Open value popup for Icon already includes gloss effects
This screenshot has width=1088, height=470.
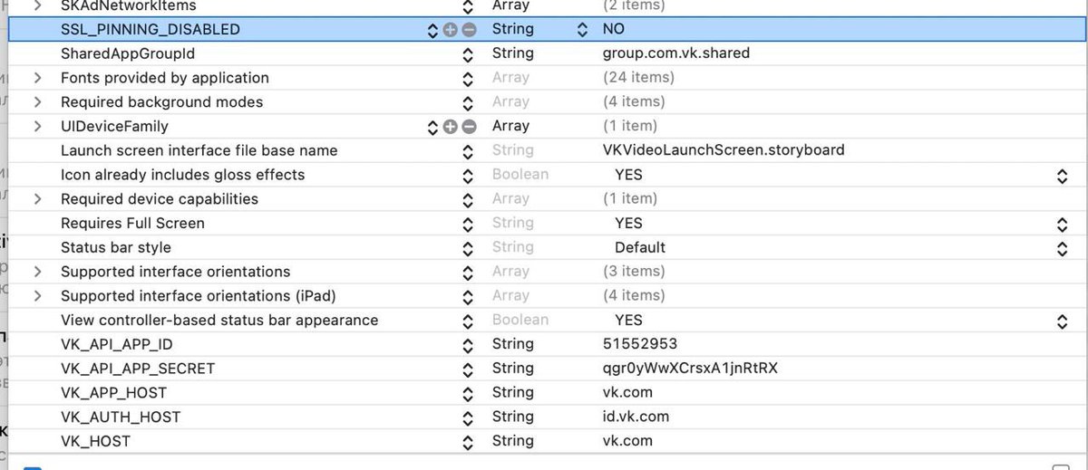(x=1062, y=176)
